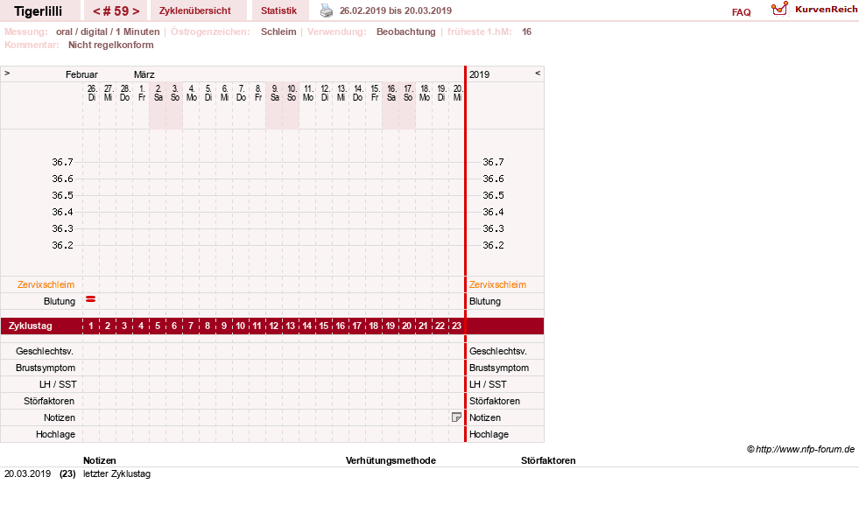
Task: Click the KurvenReich crown logo
Action: (779, 9)
